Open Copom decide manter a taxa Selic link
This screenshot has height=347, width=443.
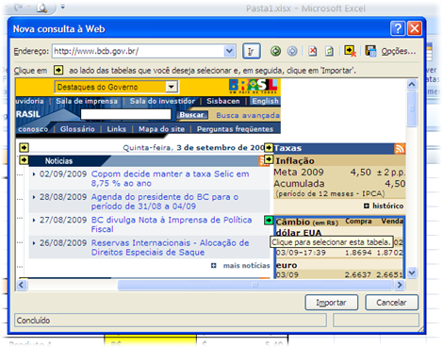pyautogui.click(x=170, y=178)
